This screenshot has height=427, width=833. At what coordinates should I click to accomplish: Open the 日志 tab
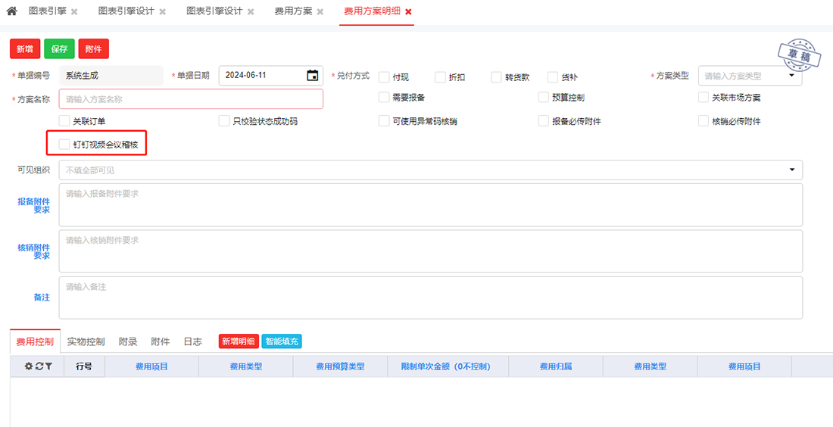click(x=192, y=342)
